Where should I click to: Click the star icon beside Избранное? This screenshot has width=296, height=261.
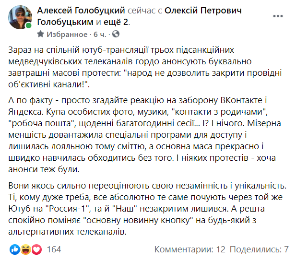pos(41,35)
